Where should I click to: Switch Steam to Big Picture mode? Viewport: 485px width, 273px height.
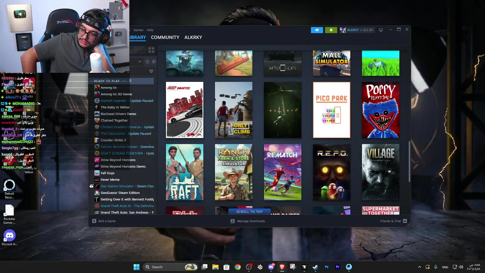point(381,30)
